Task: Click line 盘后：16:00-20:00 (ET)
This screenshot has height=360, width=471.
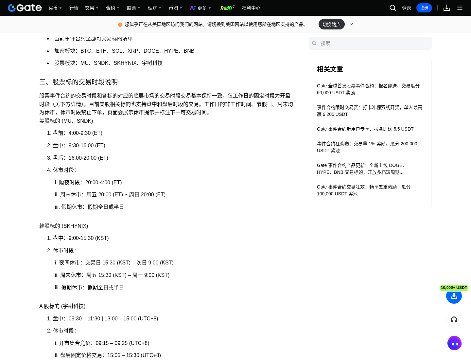Action: click(x=80, y=158)
